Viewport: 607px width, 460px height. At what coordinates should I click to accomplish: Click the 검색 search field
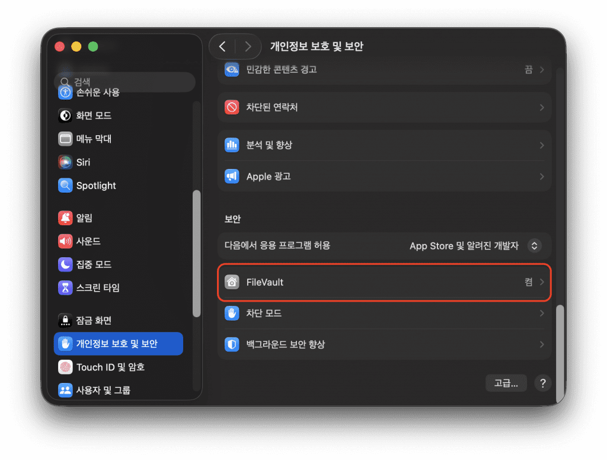click(x=124, y=82)
